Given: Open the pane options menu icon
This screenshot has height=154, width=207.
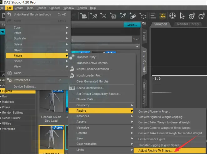Looking at the screenshot, I should [144, 24].
